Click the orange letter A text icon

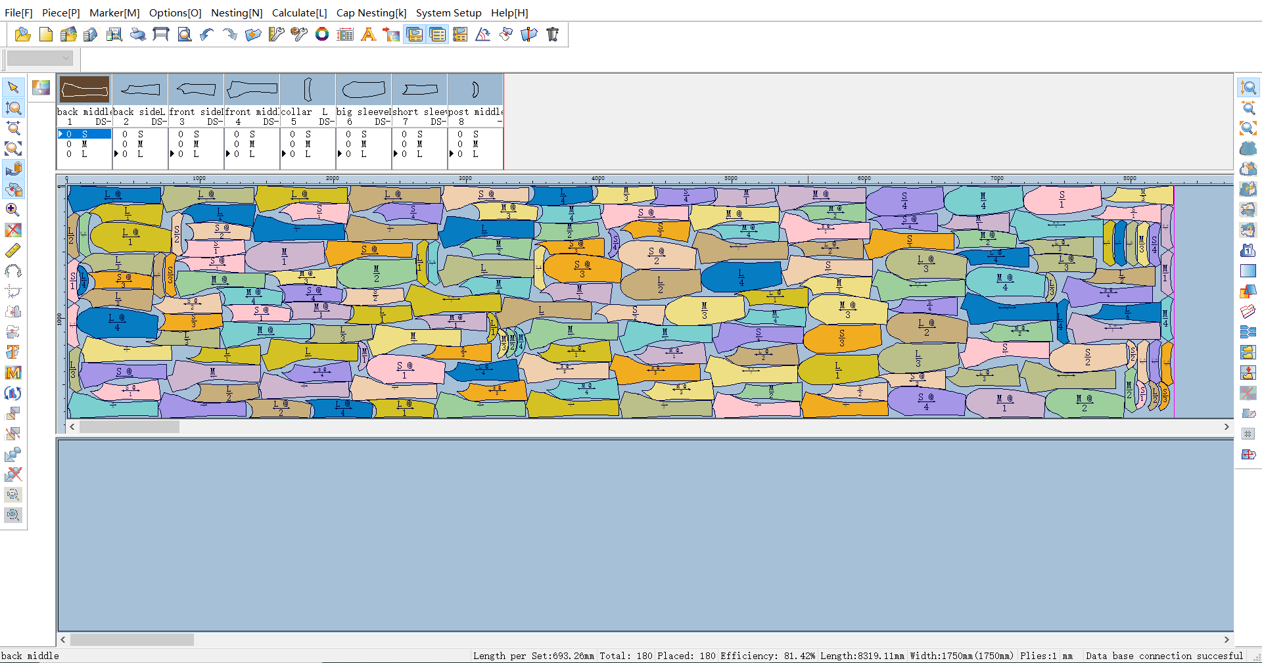pyautogui.click(x=369, y=35)
